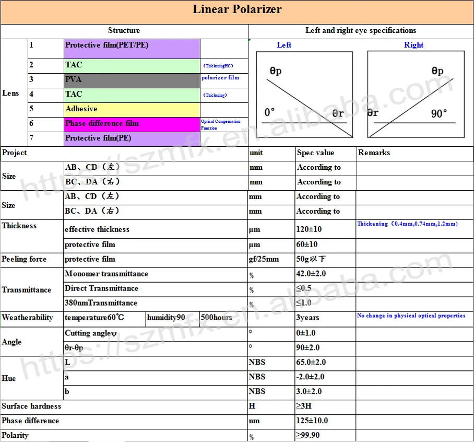Screen dimensions: 474x442
Task: Click the Left and right eye specifications header
Action: click(x=361, y=31)
